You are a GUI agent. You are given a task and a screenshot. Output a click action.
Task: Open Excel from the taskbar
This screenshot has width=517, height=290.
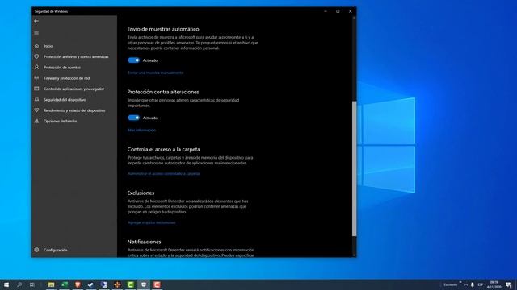pos(65,284)
